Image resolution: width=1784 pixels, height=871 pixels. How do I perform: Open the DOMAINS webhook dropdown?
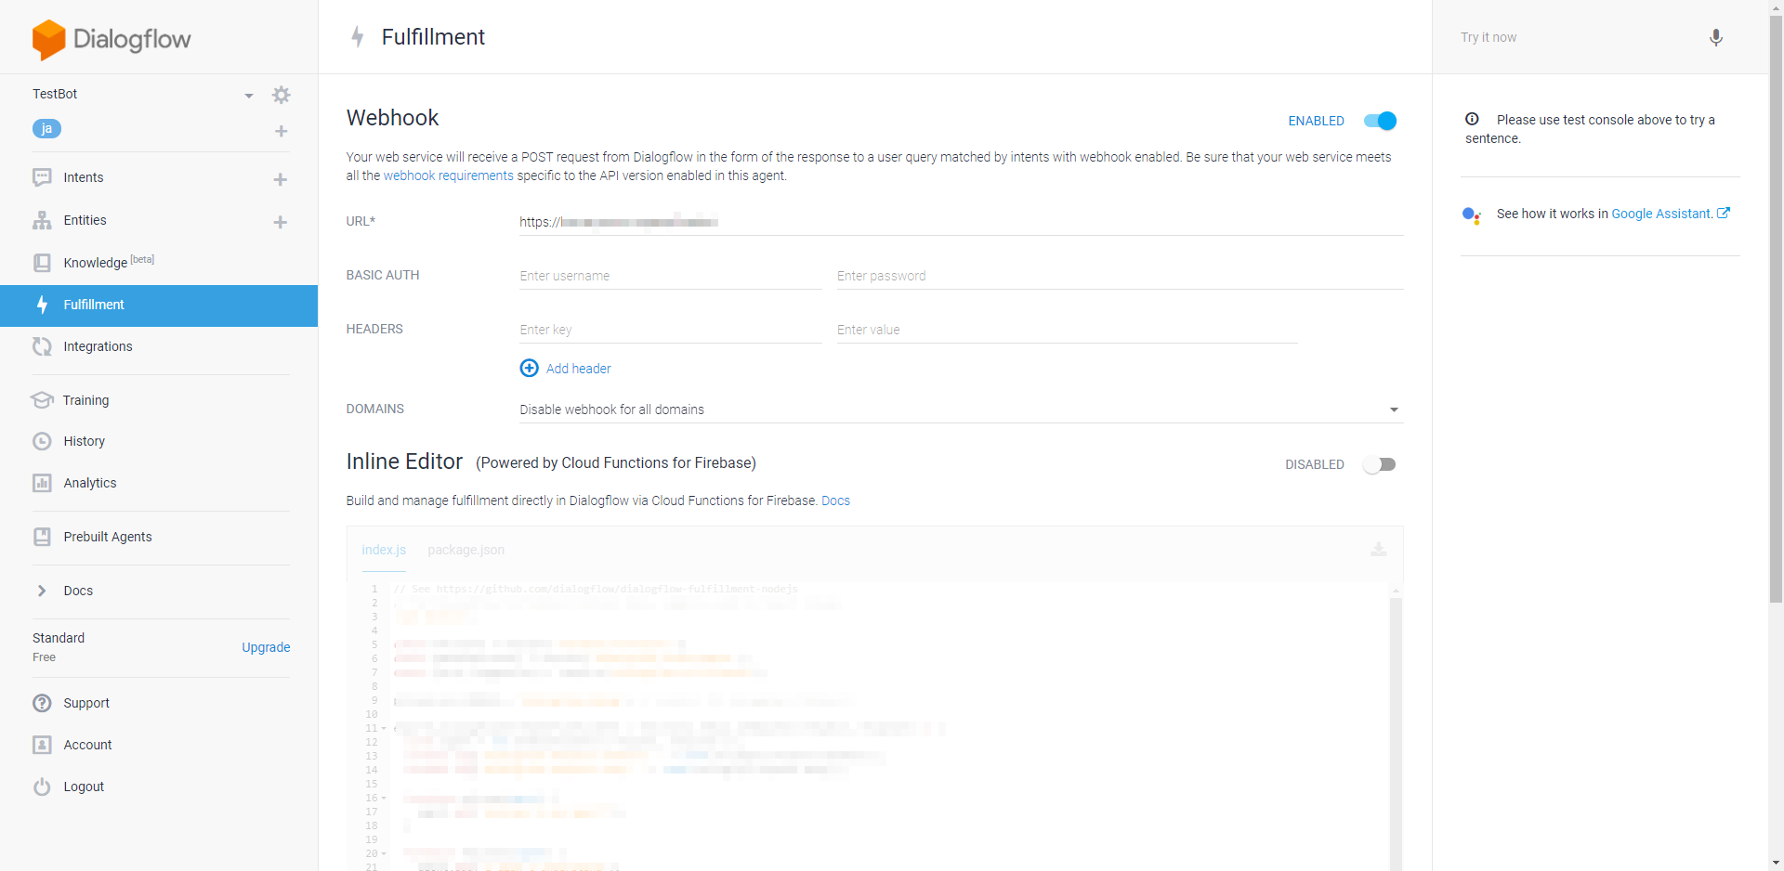pyautogui.click(x=1393, y=409)
